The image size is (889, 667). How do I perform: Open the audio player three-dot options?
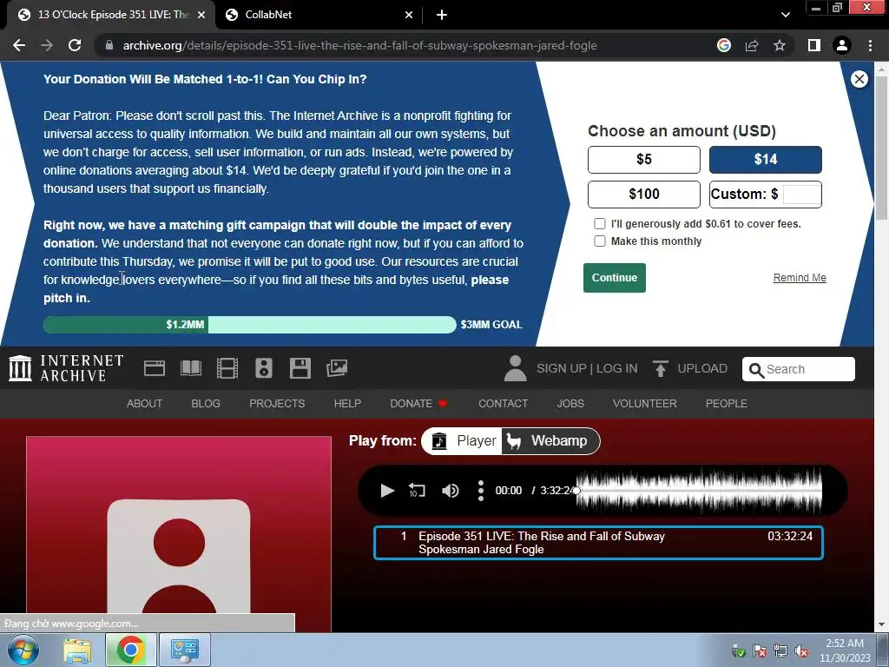[481, 491]
